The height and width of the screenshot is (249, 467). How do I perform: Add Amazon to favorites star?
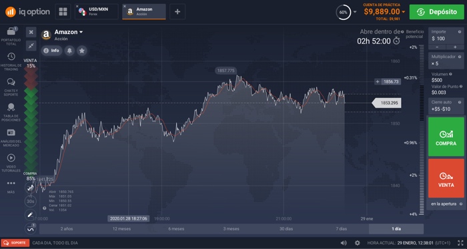click(82, 51)
